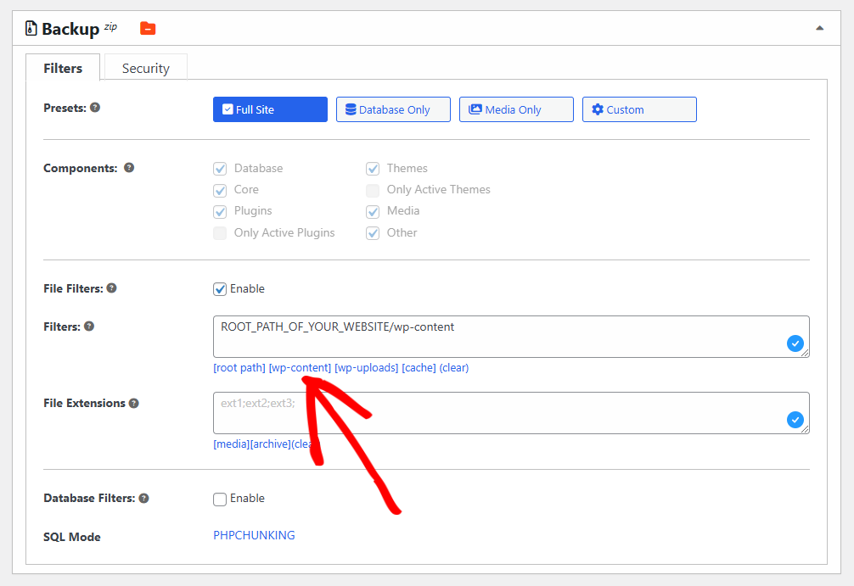This screenshot has width=854, height=586.
Task: Click the help icon next to Filters label
Action: tap(89, 326)
